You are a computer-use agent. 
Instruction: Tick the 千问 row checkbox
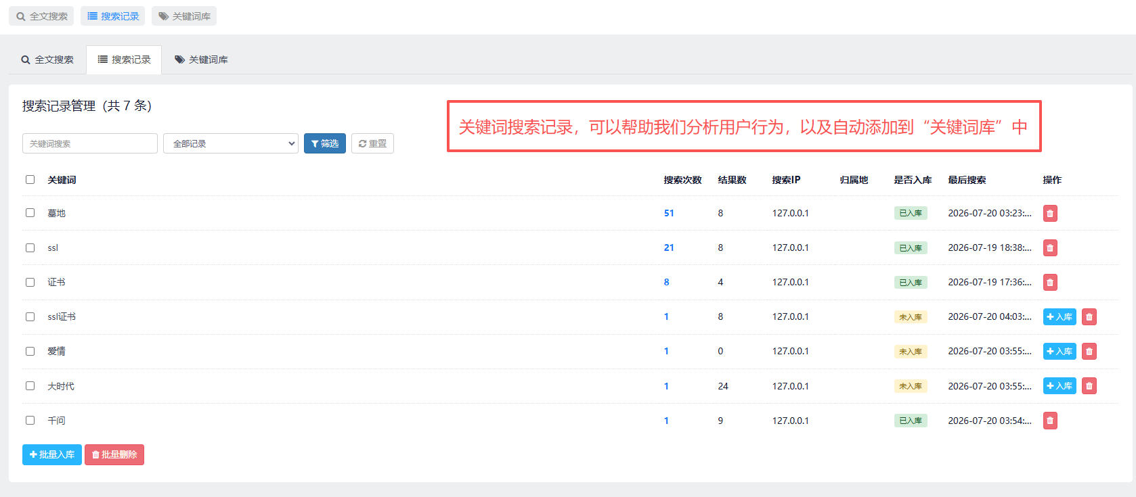click(x=30, y=420)
